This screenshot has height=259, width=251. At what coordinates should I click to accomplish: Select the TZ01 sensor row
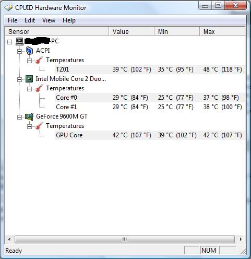tap(150, 69)
